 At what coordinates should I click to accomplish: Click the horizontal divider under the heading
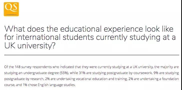[92, 55]
